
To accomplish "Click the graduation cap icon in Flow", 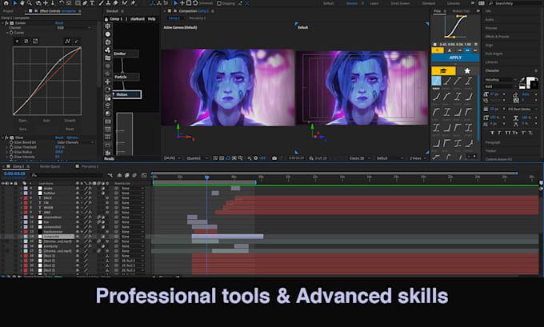I will pos(443,70).
